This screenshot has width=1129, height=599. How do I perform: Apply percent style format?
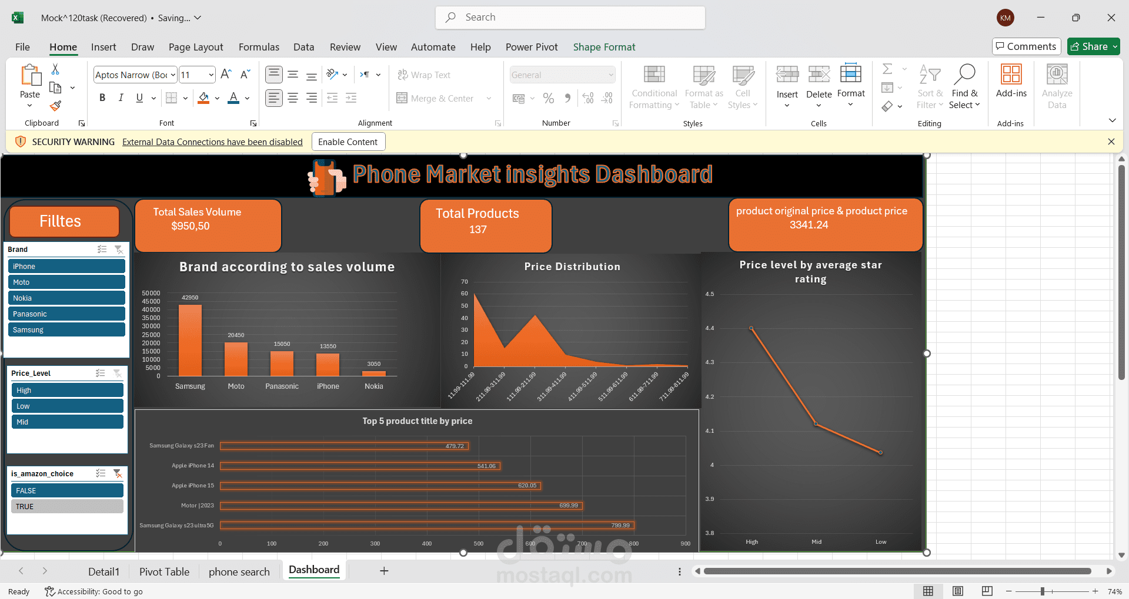point(549,98)
